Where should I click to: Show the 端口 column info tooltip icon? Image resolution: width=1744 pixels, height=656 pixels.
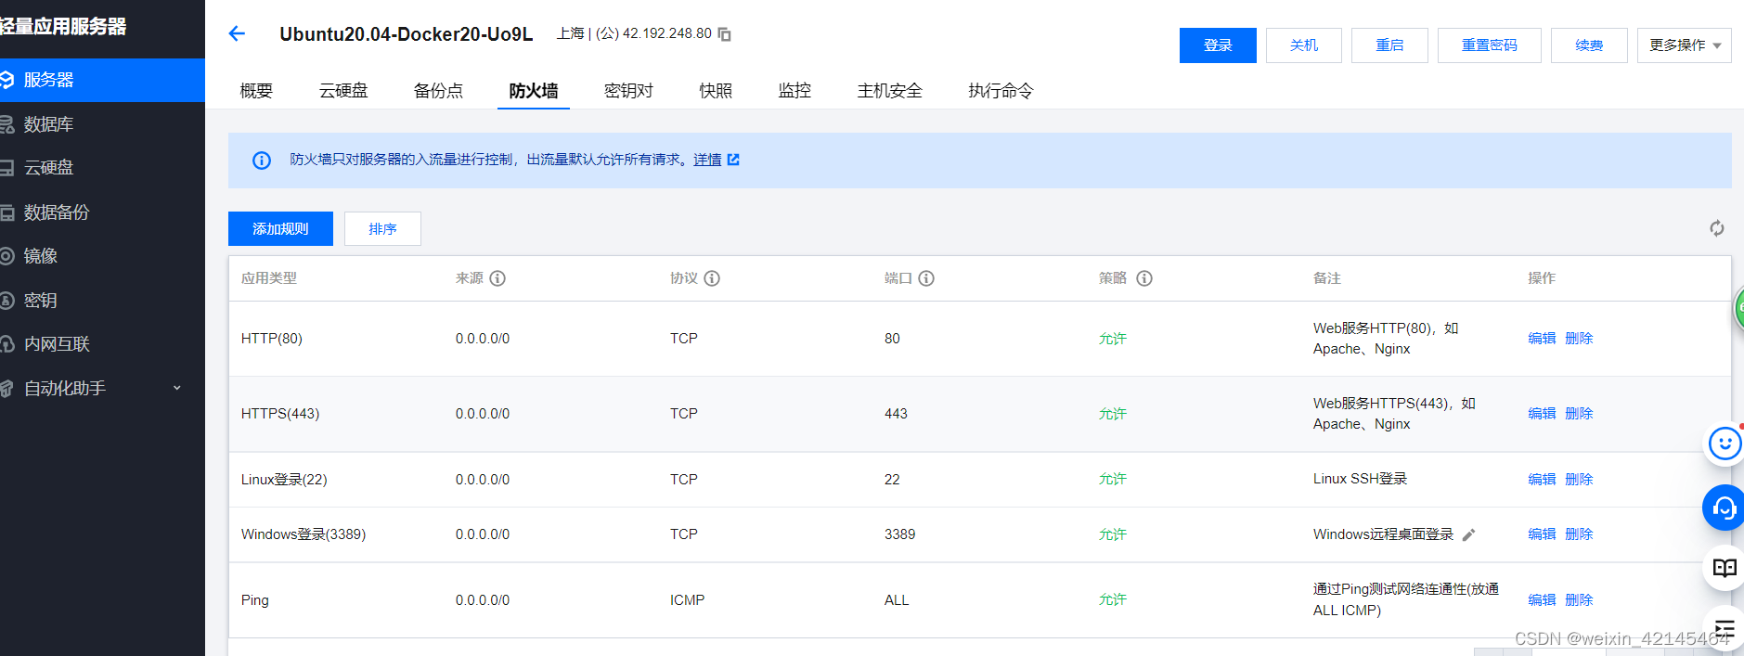[926, 278]
